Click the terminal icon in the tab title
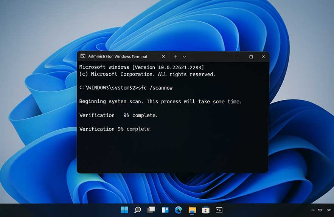Screen dimensions: 334x217 (x=83, y=56)
